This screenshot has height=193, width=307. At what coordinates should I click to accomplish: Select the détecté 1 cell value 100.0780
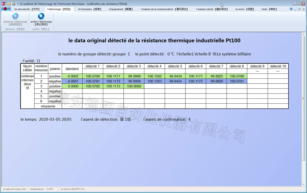pos(92,76)
